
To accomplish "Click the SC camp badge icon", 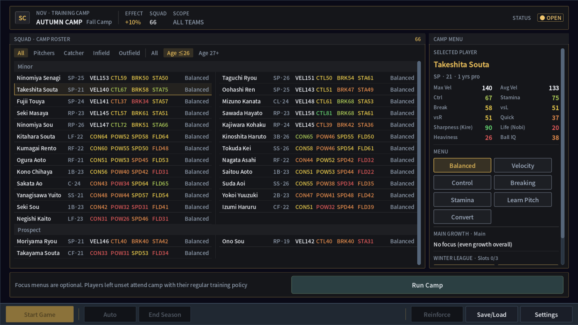I will pyautogui.click(x=22, y=18).
